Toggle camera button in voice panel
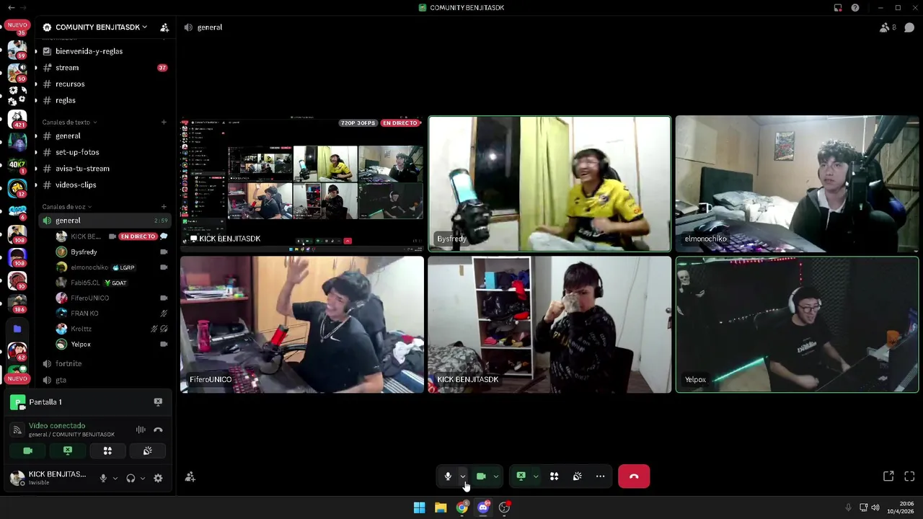923x519 pixels. pyautogui.click(x=27, y=451)
